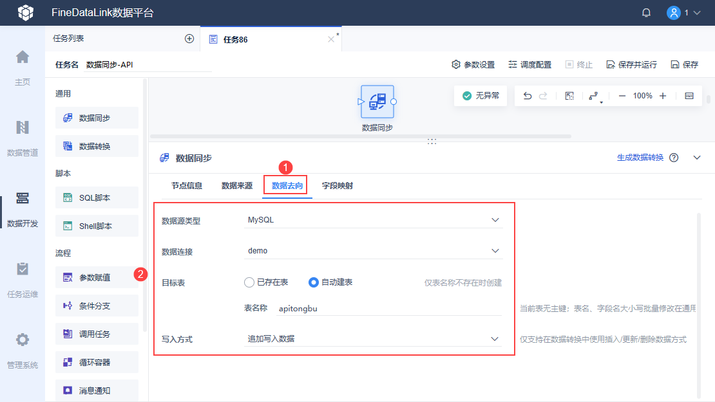The image size is (715, 402).
Task: Switch to 数据来源 tab
Action: tap(236, 186)
